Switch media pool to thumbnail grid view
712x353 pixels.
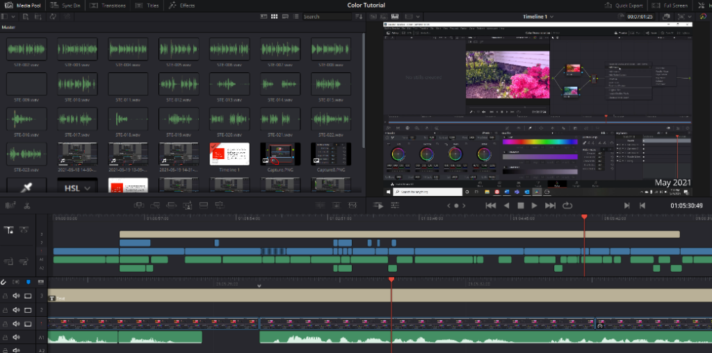274,17
